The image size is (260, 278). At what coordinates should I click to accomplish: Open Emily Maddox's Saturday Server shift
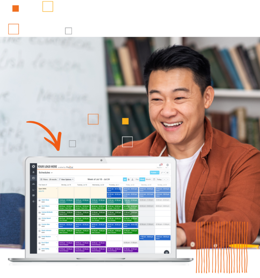146,237
